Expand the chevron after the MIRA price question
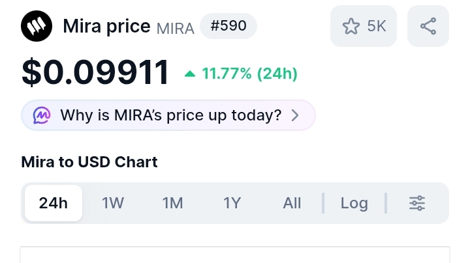This screenshot has width=470, height=263. click(295, 116)
